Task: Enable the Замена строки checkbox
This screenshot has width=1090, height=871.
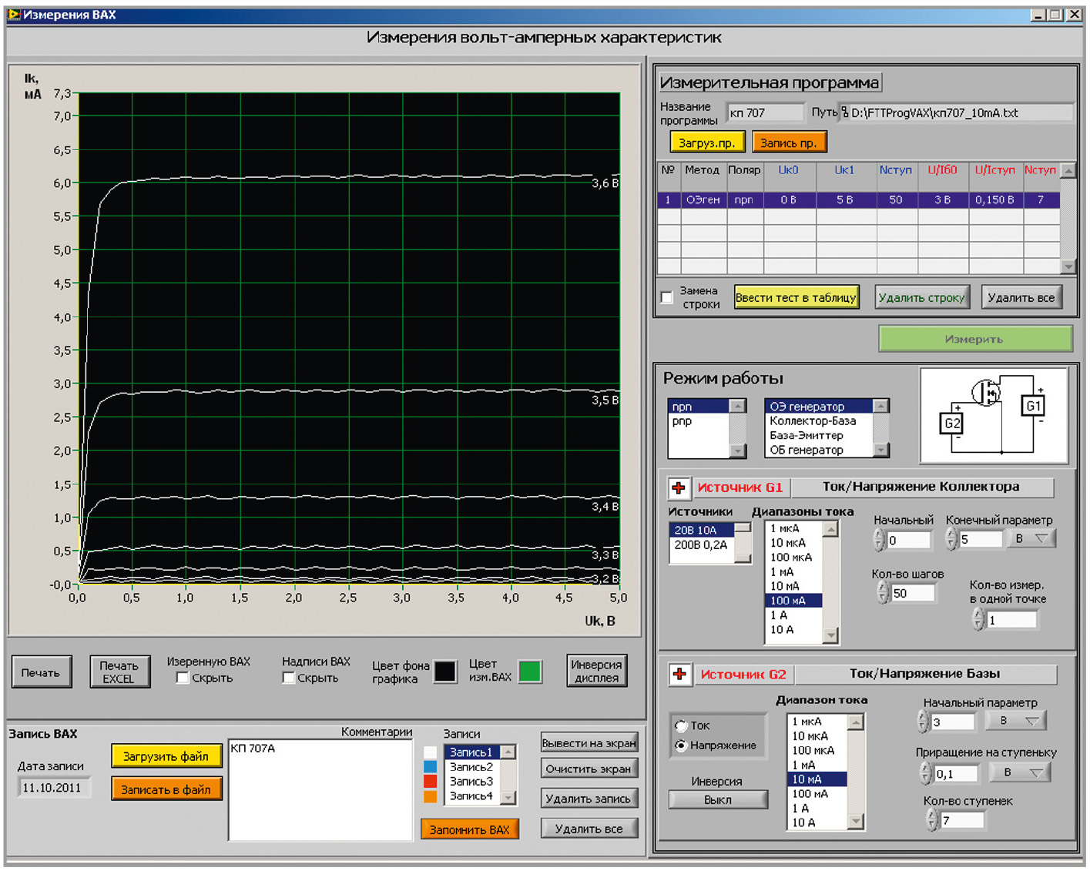Action: coord(667,297)
